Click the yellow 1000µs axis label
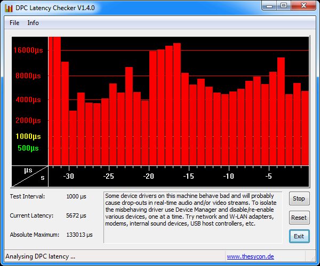320x266 pixels. coord(28,136)
